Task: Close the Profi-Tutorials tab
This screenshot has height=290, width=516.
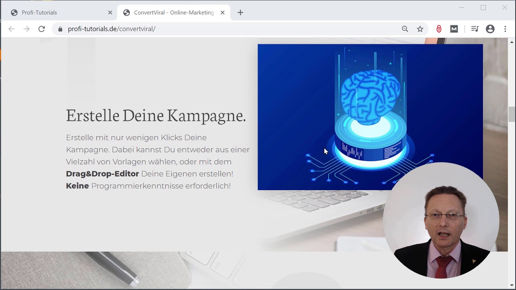Action: pyautogui.click(x=110, y=12)
